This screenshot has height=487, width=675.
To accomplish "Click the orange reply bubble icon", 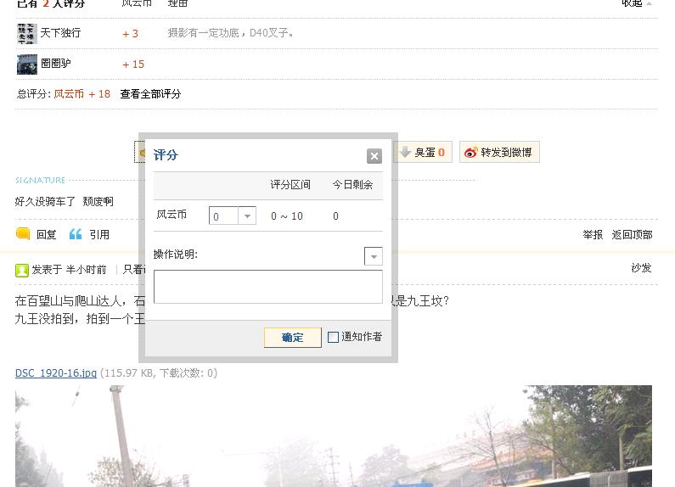I will tap(23, 233).
